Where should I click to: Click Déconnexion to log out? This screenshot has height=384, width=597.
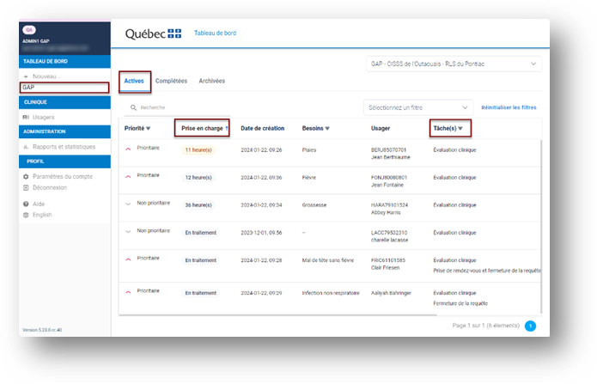[x=50, y=188]
